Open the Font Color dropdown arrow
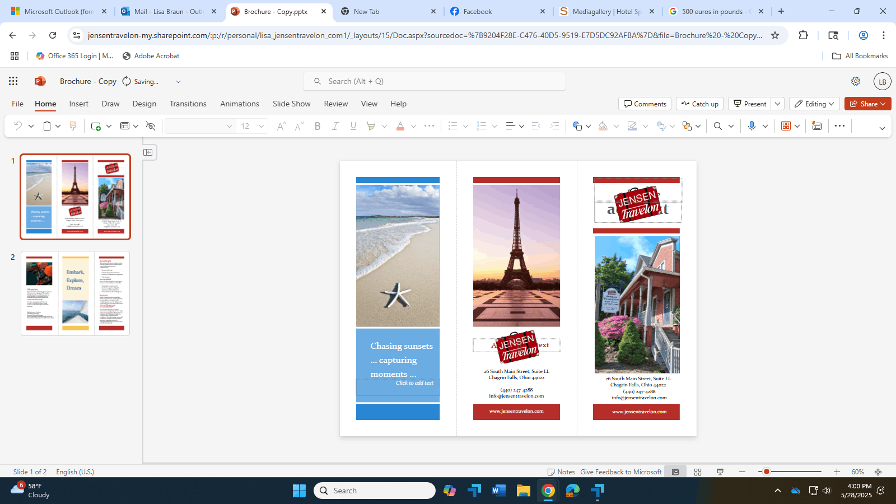 point(413,125)
